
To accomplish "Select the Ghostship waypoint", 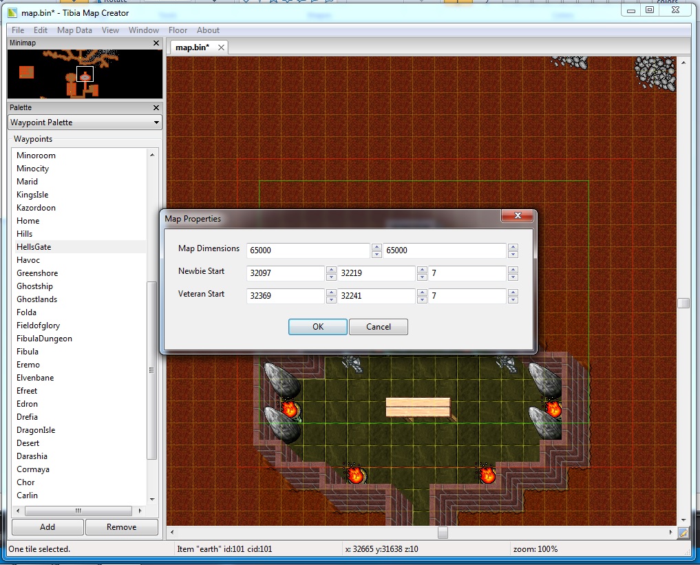I will (35, 286).
